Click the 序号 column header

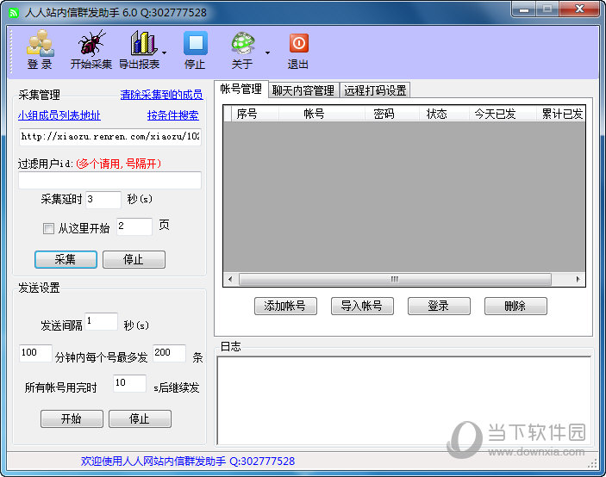254,114
